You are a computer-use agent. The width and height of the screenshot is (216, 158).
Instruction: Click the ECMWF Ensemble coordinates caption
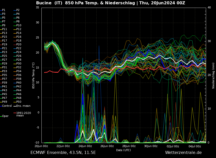pyautogui.click(x=63, y=153)
